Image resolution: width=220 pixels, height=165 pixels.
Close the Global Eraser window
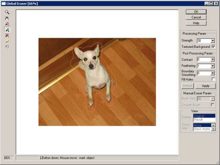(216, 3)
